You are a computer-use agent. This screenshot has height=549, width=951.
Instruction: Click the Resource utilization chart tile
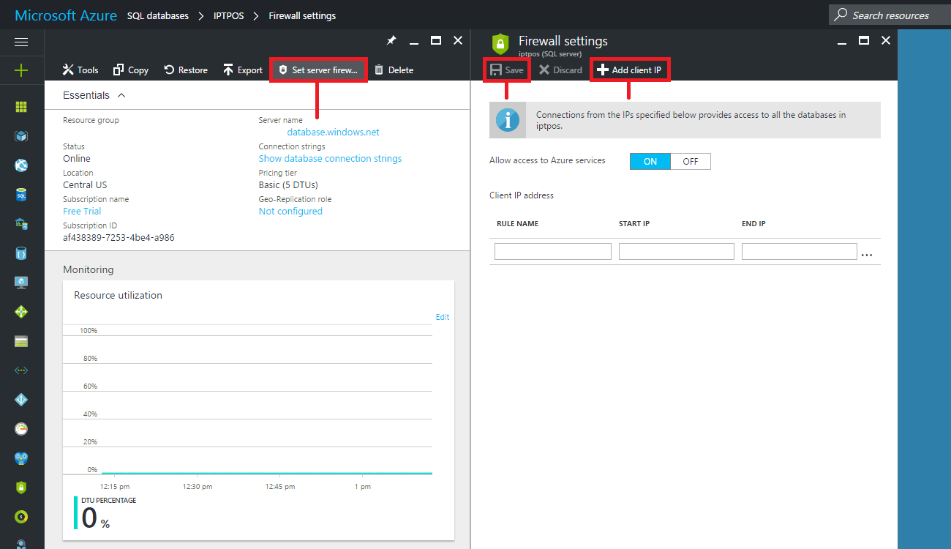(258, 411)
